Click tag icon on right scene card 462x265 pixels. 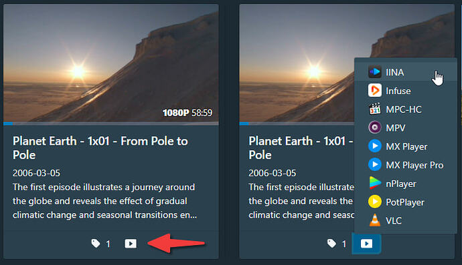click(x=331, y=243)
